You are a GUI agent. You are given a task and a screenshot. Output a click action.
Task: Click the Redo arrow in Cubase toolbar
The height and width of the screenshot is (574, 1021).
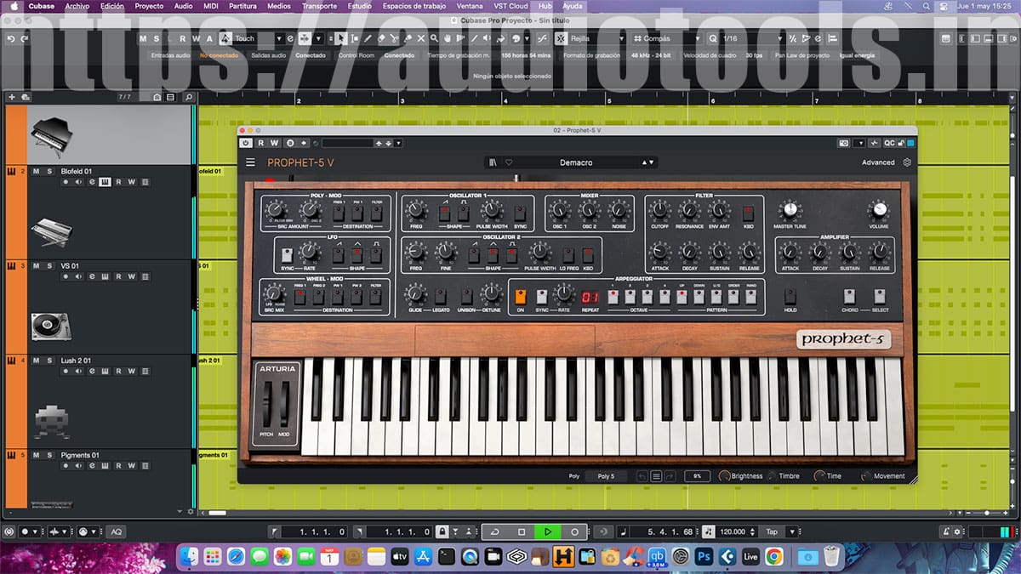(x=25, y=38)
